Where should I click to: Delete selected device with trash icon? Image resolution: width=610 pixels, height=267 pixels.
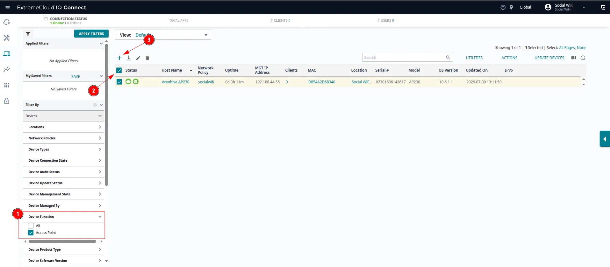(x=147, y=58)
